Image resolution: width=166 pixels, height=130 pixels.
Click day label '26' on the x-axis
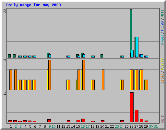pyautogui.click(x=131, y=126)
